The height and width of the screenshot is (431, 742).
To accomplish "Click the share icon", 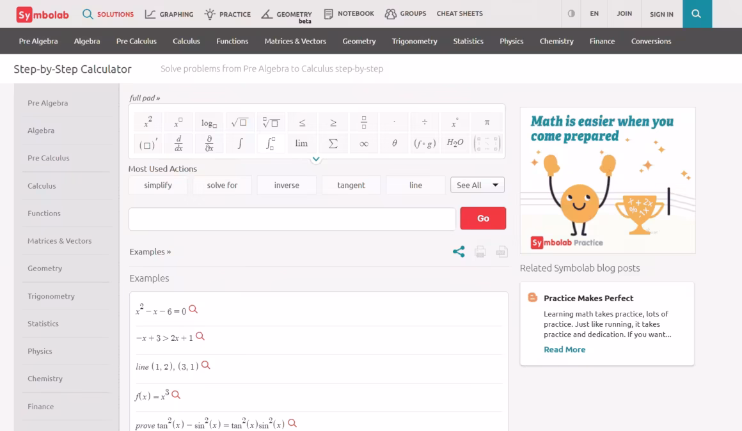I will click(x=459, y=252).
